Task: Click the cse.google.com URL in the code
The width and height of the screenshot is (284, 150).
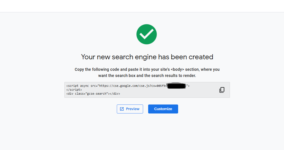Action: coord(132,86)
